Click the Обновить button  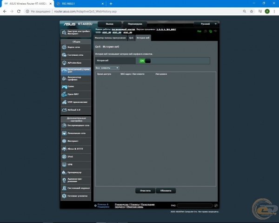[x=166, y=190]
